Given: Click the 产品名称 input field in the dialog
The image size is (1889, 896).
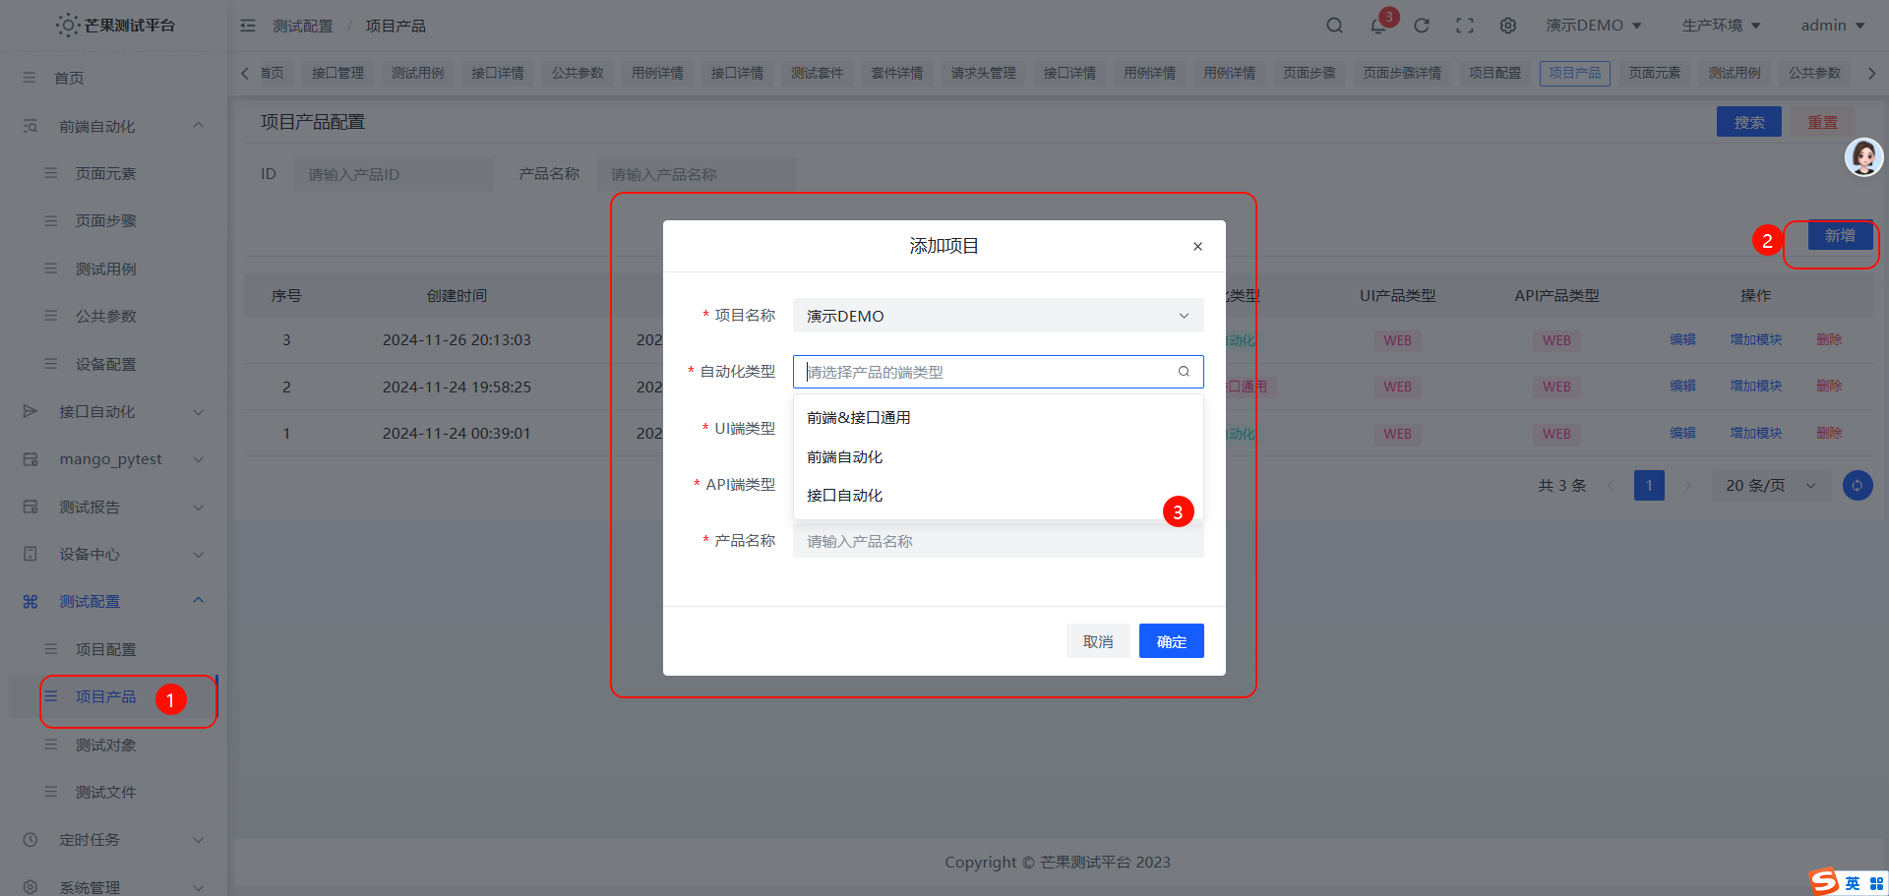Looking at the screenshot, I should (998, 540).
